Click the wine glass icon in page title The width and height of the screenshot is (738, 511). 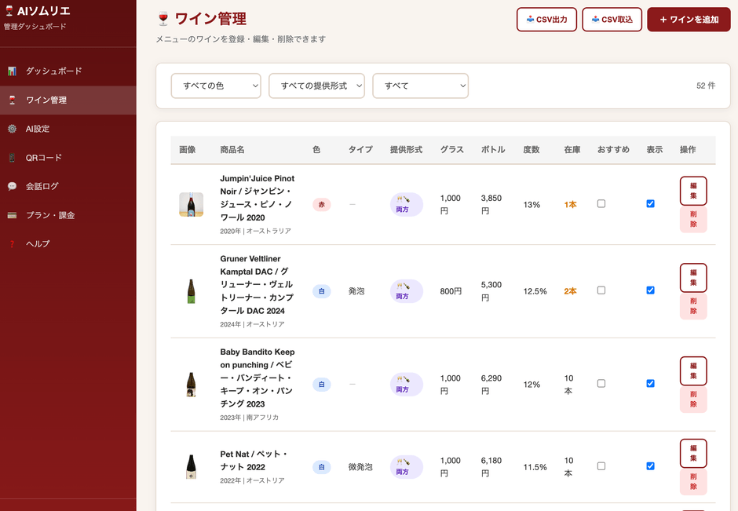(x=163, y=19)
